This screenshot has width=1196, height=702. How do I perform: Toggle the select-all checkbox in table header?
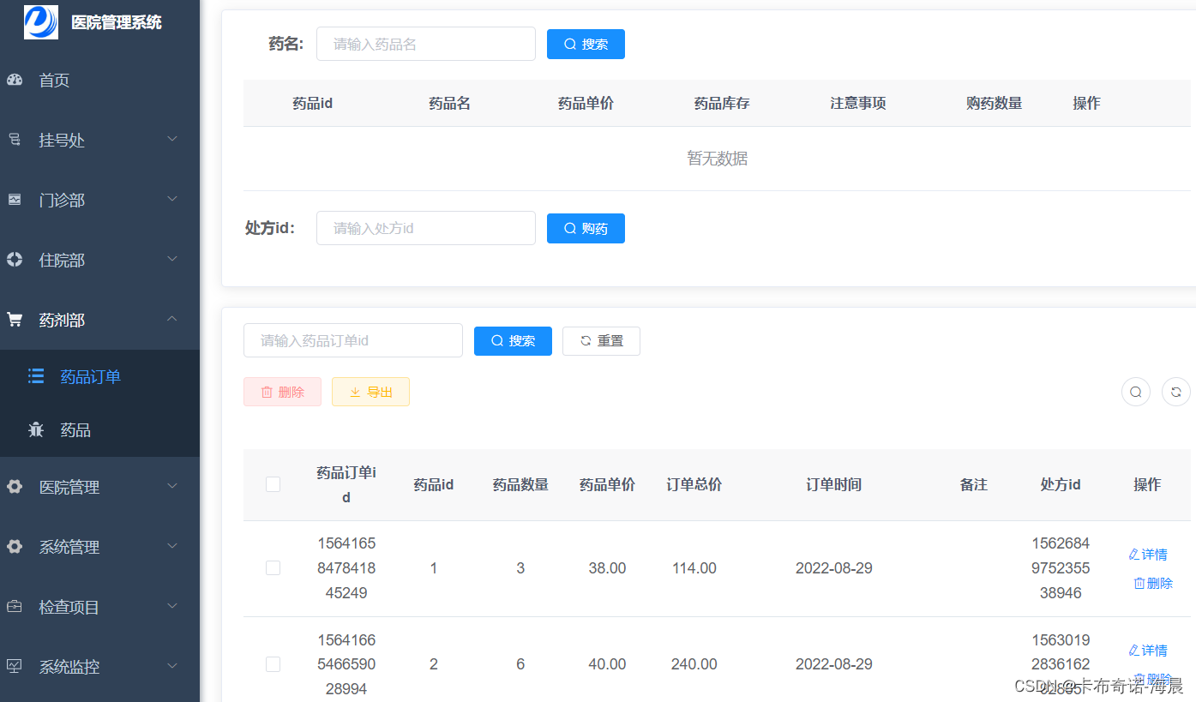tap(273, 484)
